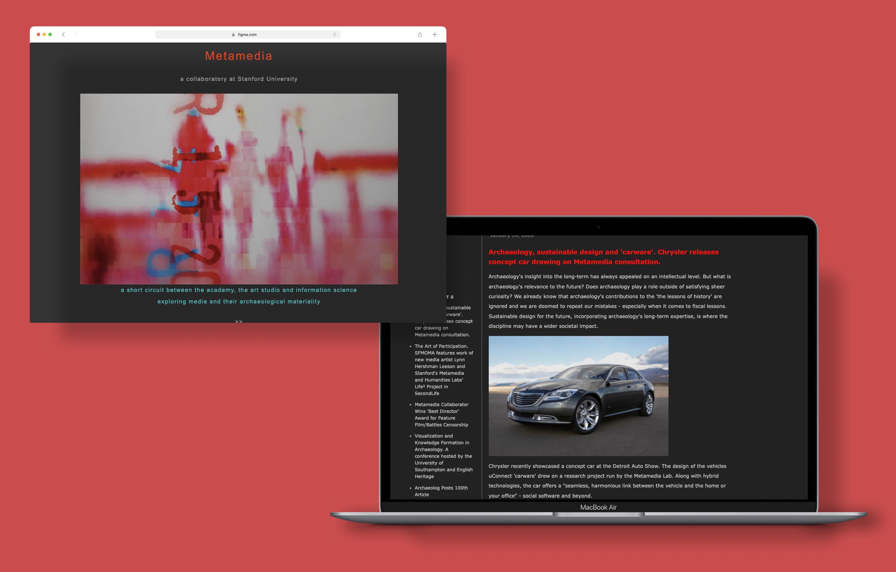
Task: Open 'Archaeolog Posts 100th Article' link
Action: (x=441, y=491)
